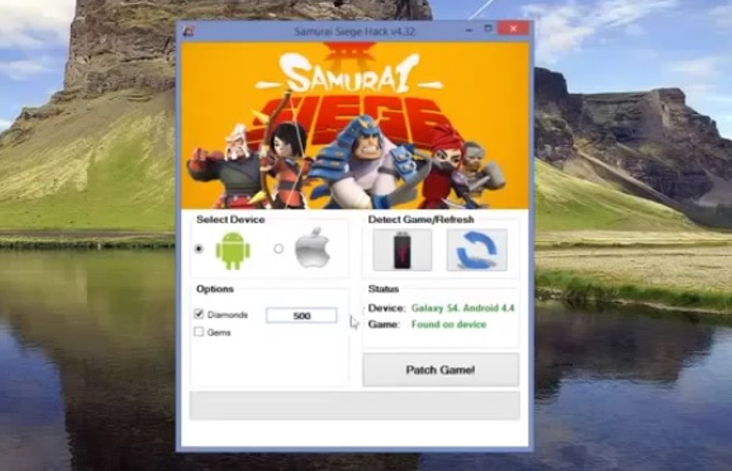Maximize the Samurai Siege Hack window

point(488,29)
